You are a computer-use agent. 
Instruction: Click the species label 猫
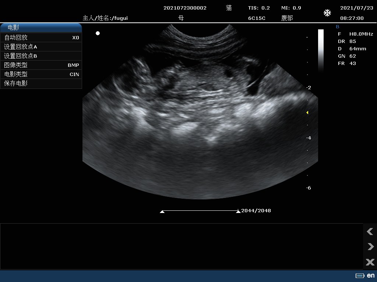point(229,8)
